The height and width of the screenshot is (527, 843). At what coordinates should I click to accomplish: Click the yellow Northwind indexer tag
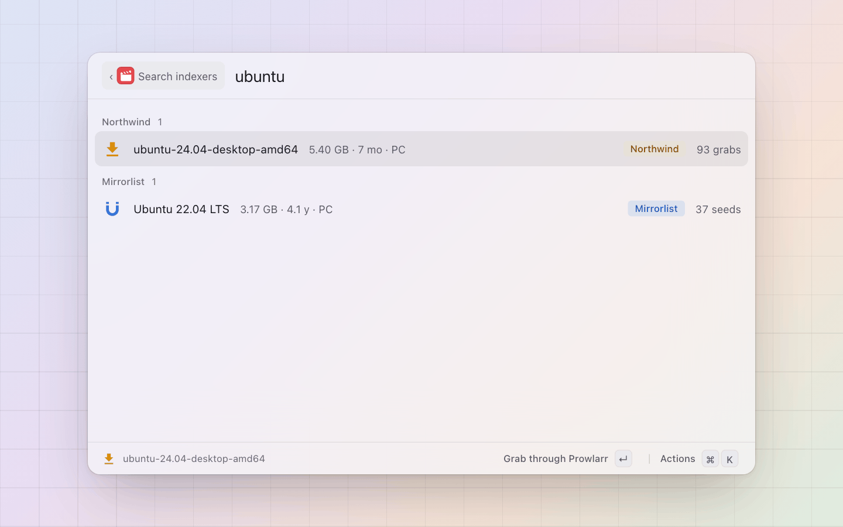coord(654,149)
